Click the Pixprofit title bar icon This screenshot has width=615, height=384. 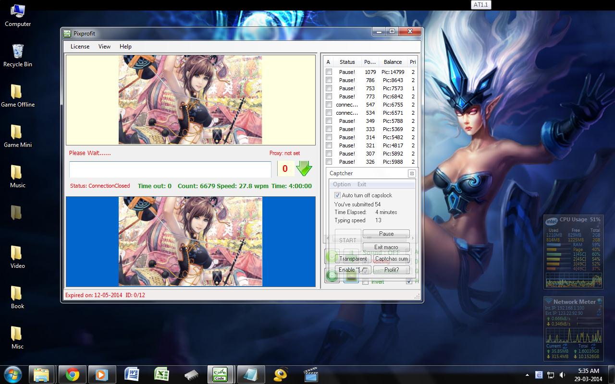pyautogui.click(x=68, y=34)
